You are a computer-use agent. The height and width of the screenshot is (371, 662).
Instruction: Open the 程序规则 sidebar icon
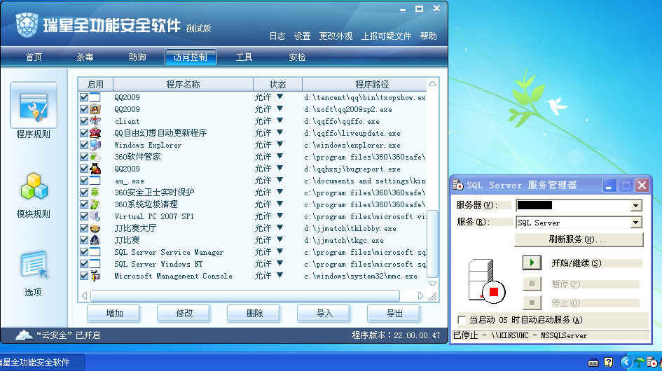[34, 106]
